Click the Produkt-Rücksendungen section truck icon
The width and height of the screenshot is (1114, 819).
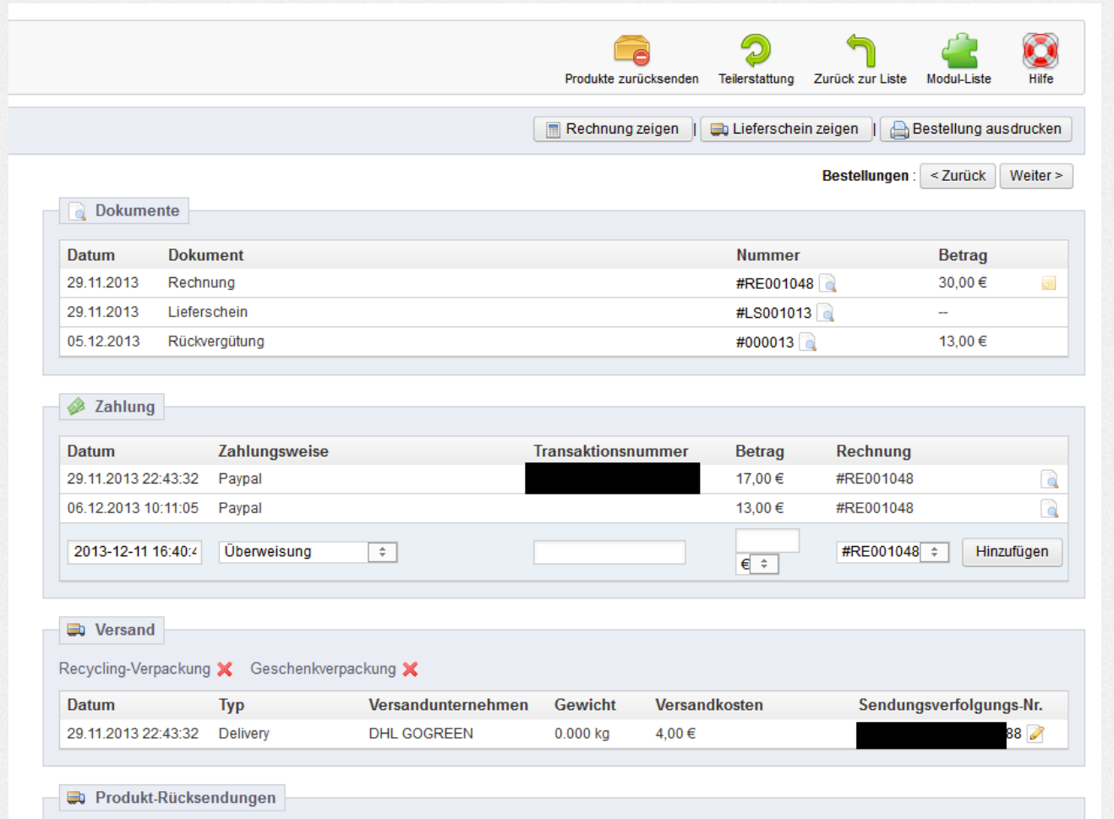[x=76, y=798]
